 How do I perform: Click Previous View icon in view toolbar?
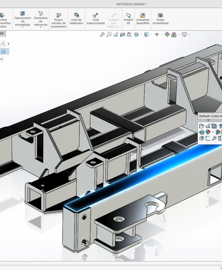coord(116,34)
